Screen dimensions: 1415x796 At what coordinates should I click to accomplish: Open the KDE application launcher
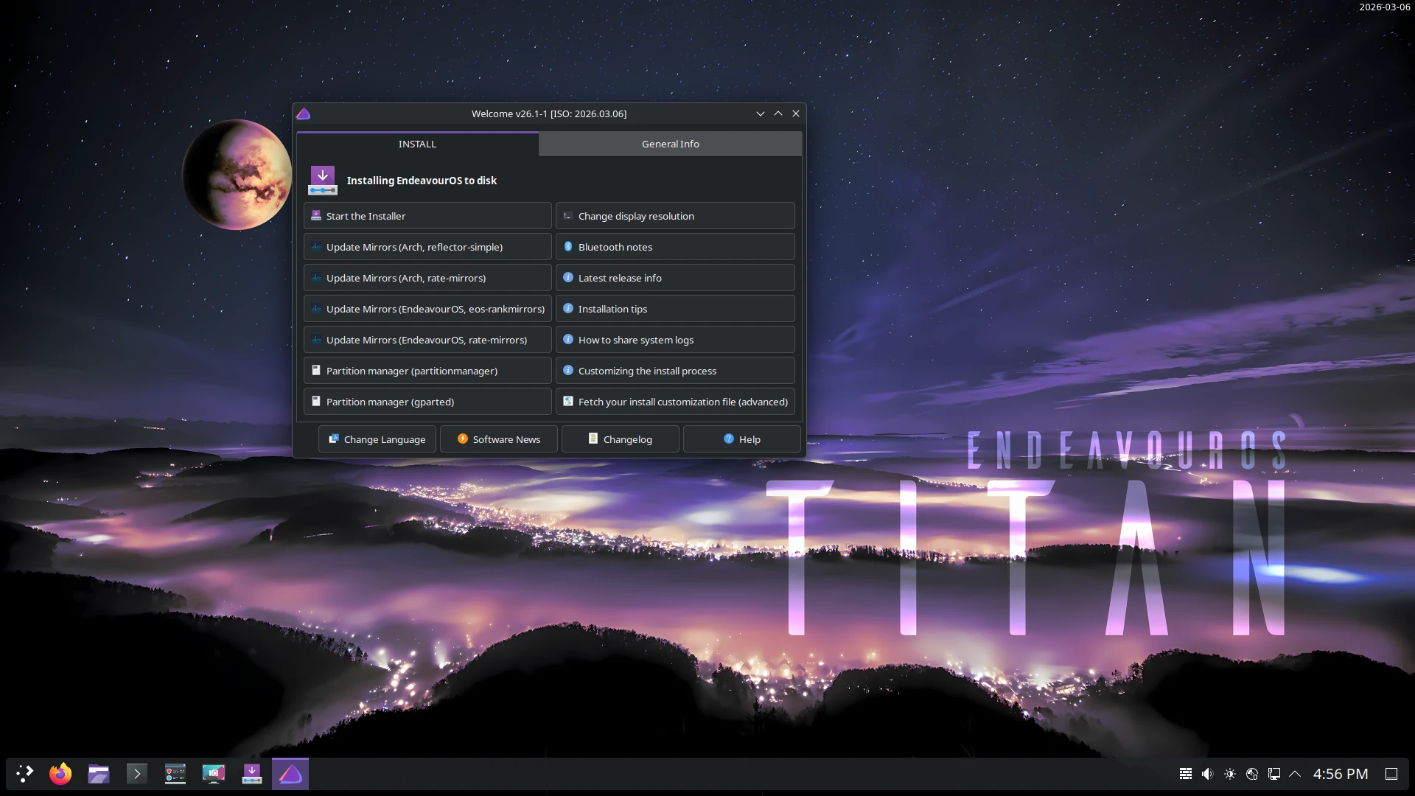(25, 774)
